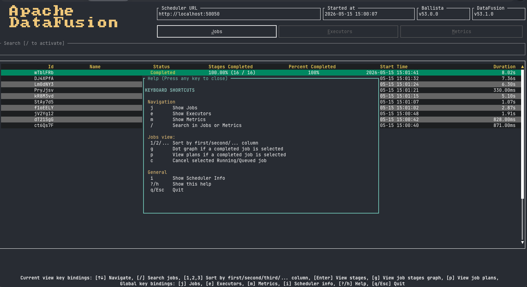Open the Metrics tab

point(461,31)
